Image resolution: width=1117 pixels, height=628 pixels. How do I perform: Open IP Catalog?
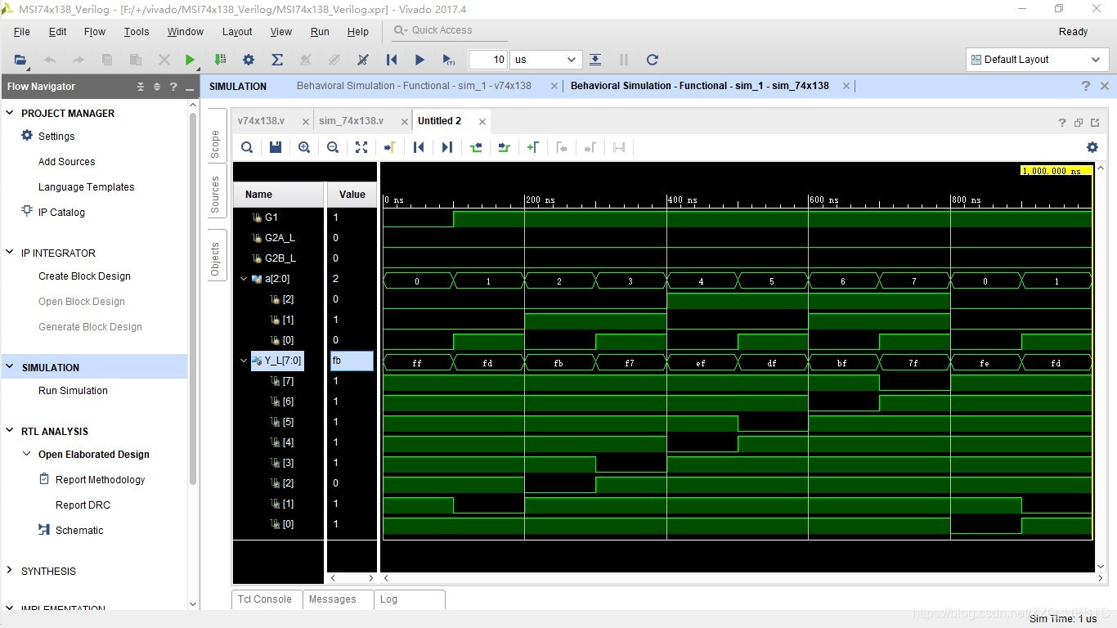tap(61, 213)
